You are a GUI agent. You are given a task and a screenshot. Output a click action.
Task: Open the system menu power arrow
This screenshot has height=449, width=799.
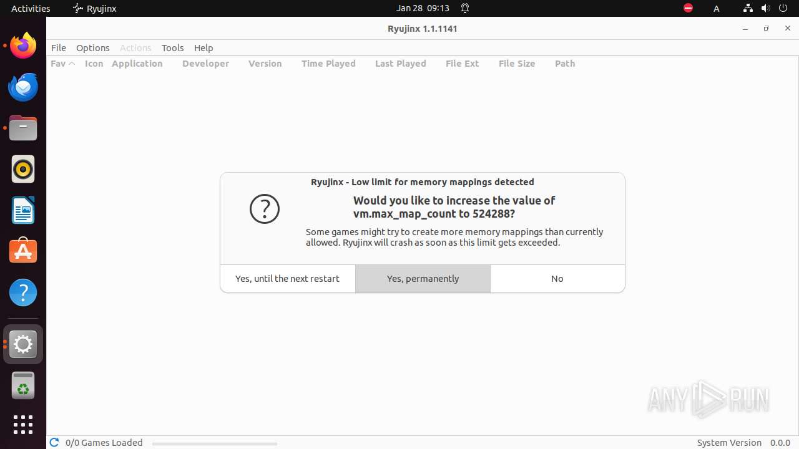pyautogui.click(x=783, y=8)
